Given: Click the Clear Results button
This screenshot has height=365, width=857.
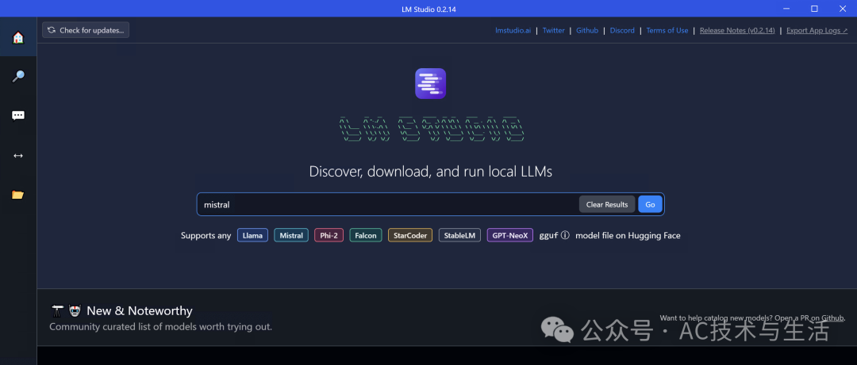Looking at the screenshot, I should click(607, 204).
